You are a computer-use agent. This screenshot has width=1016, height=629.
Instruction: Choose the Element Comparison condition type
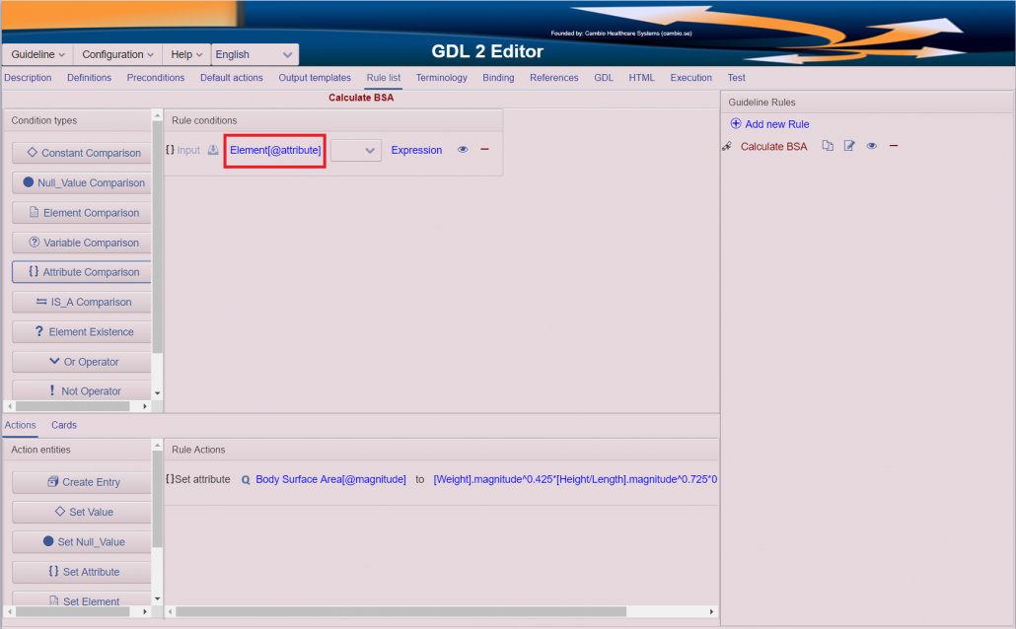tap(80, 212)
